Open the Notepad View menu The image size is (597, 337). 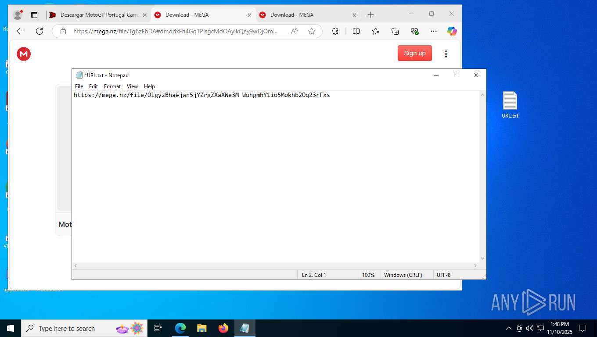[132, 86]
